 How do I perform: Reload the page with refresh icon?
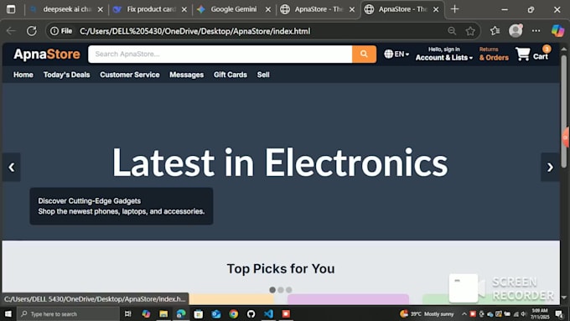(32, 31)
